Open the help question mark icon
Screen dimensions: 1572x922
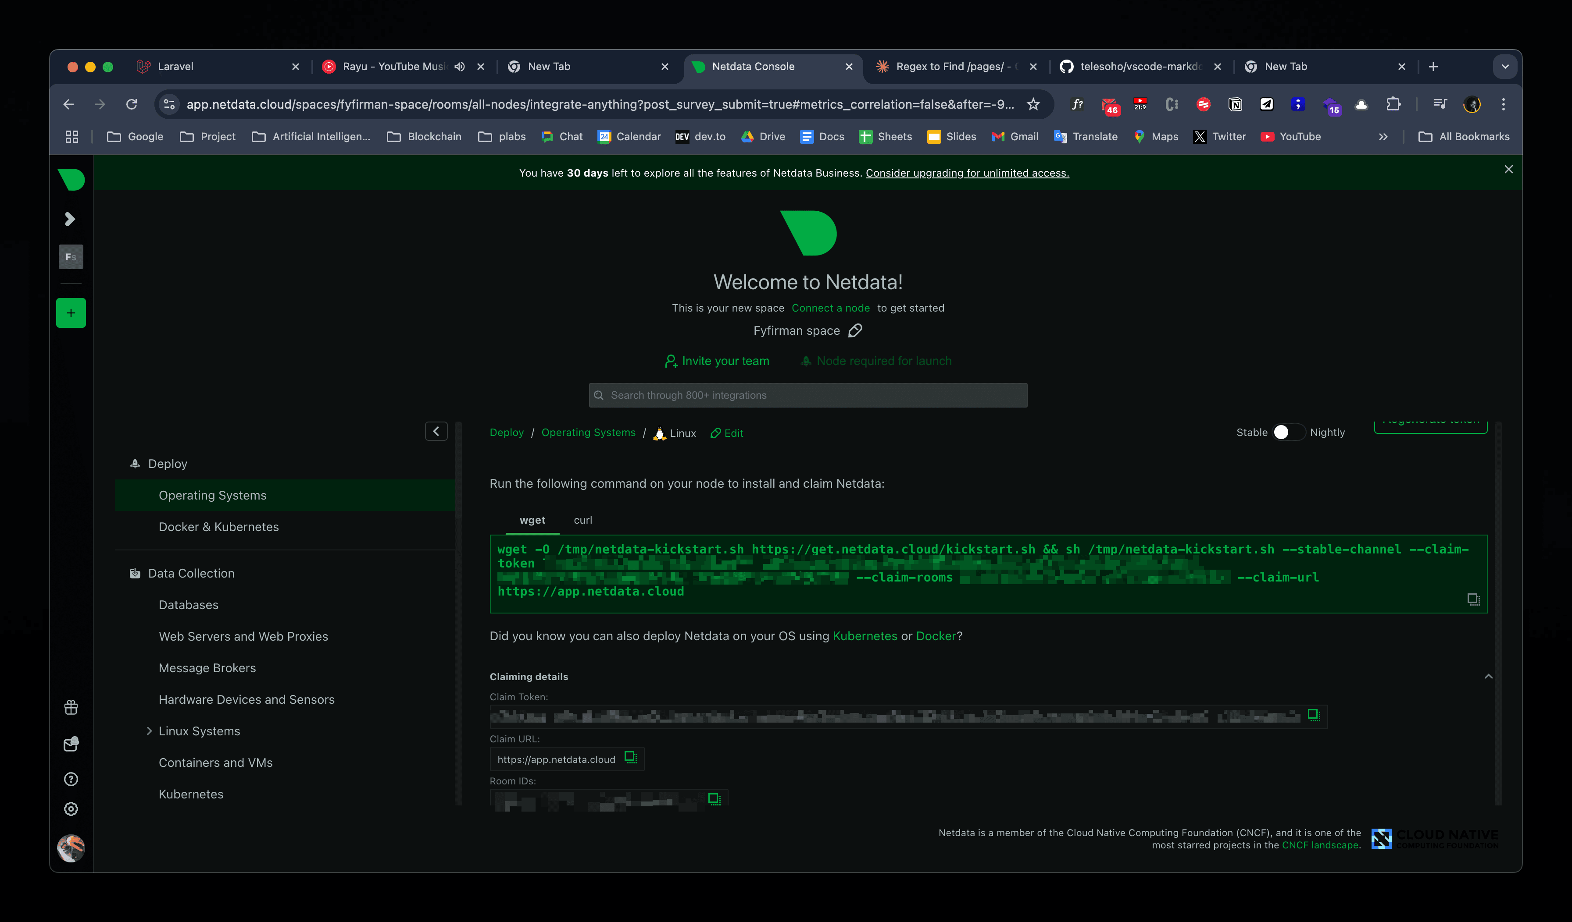pos(71,779)
